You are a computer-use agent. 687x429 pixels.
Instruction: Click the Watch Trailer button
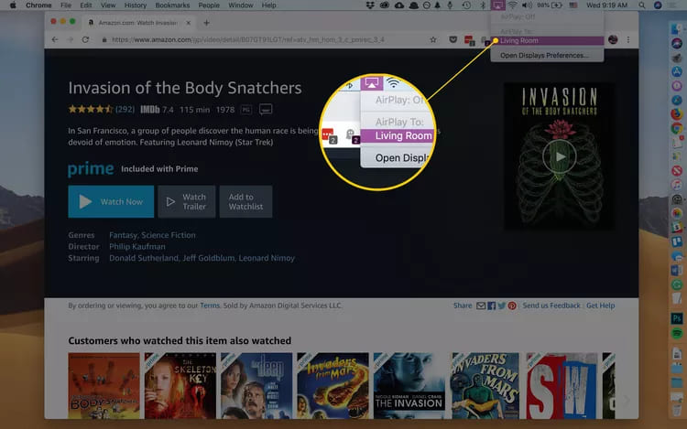(x=187, y=201)
